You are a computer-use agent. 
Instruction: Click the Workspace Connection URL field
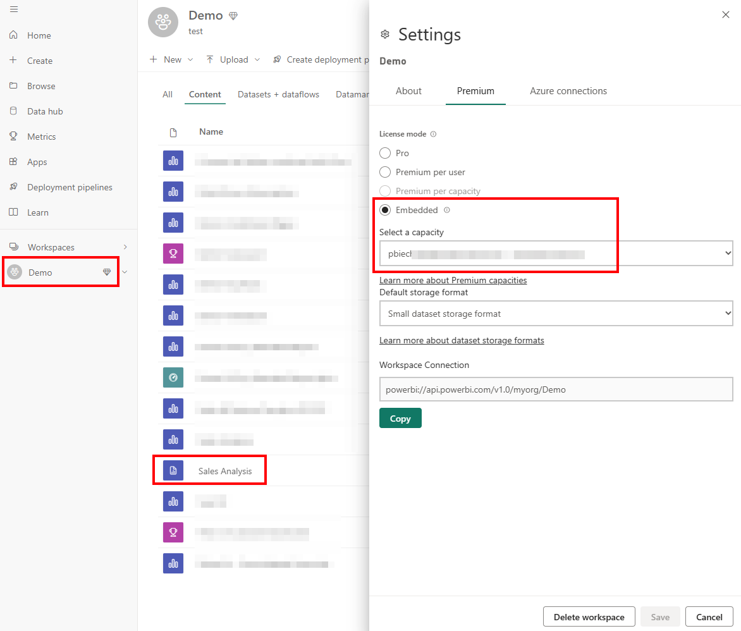556,389
